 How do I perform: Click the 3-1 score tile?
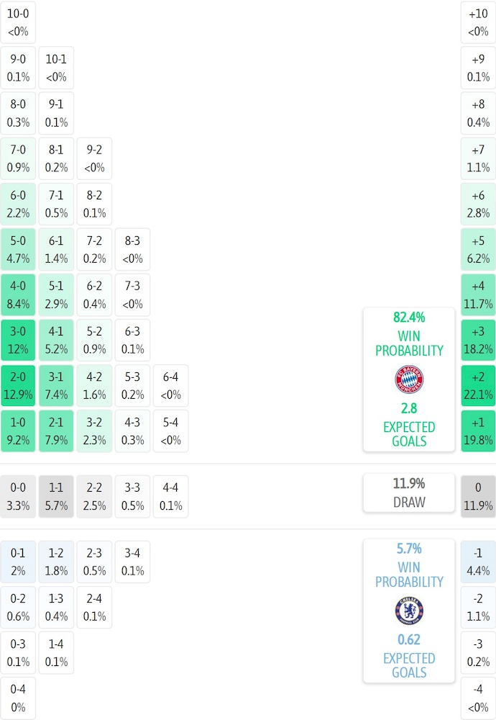(x=56, y=386)
